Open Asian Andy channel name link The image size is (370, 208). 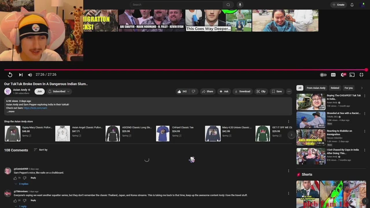tap(20, 90)
